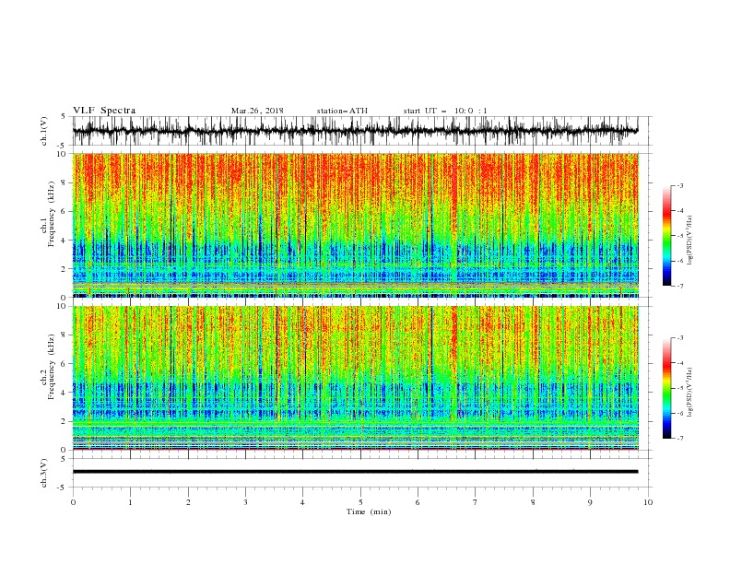The width and height of the screenshot is (730, 564).
Task: Click the "start UT = 10:0 :1" text
Action: coord(445,111)
